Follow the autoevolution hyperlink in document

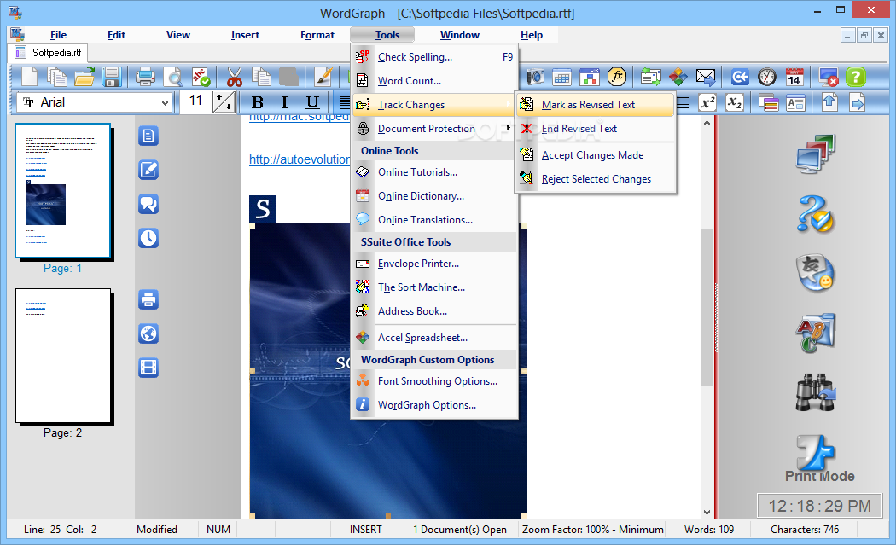point(300,159)
